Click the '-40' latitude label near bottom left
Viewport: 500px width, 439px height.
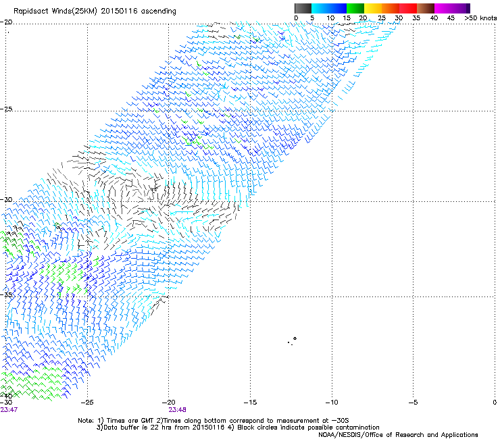click(x=6, y=396)
